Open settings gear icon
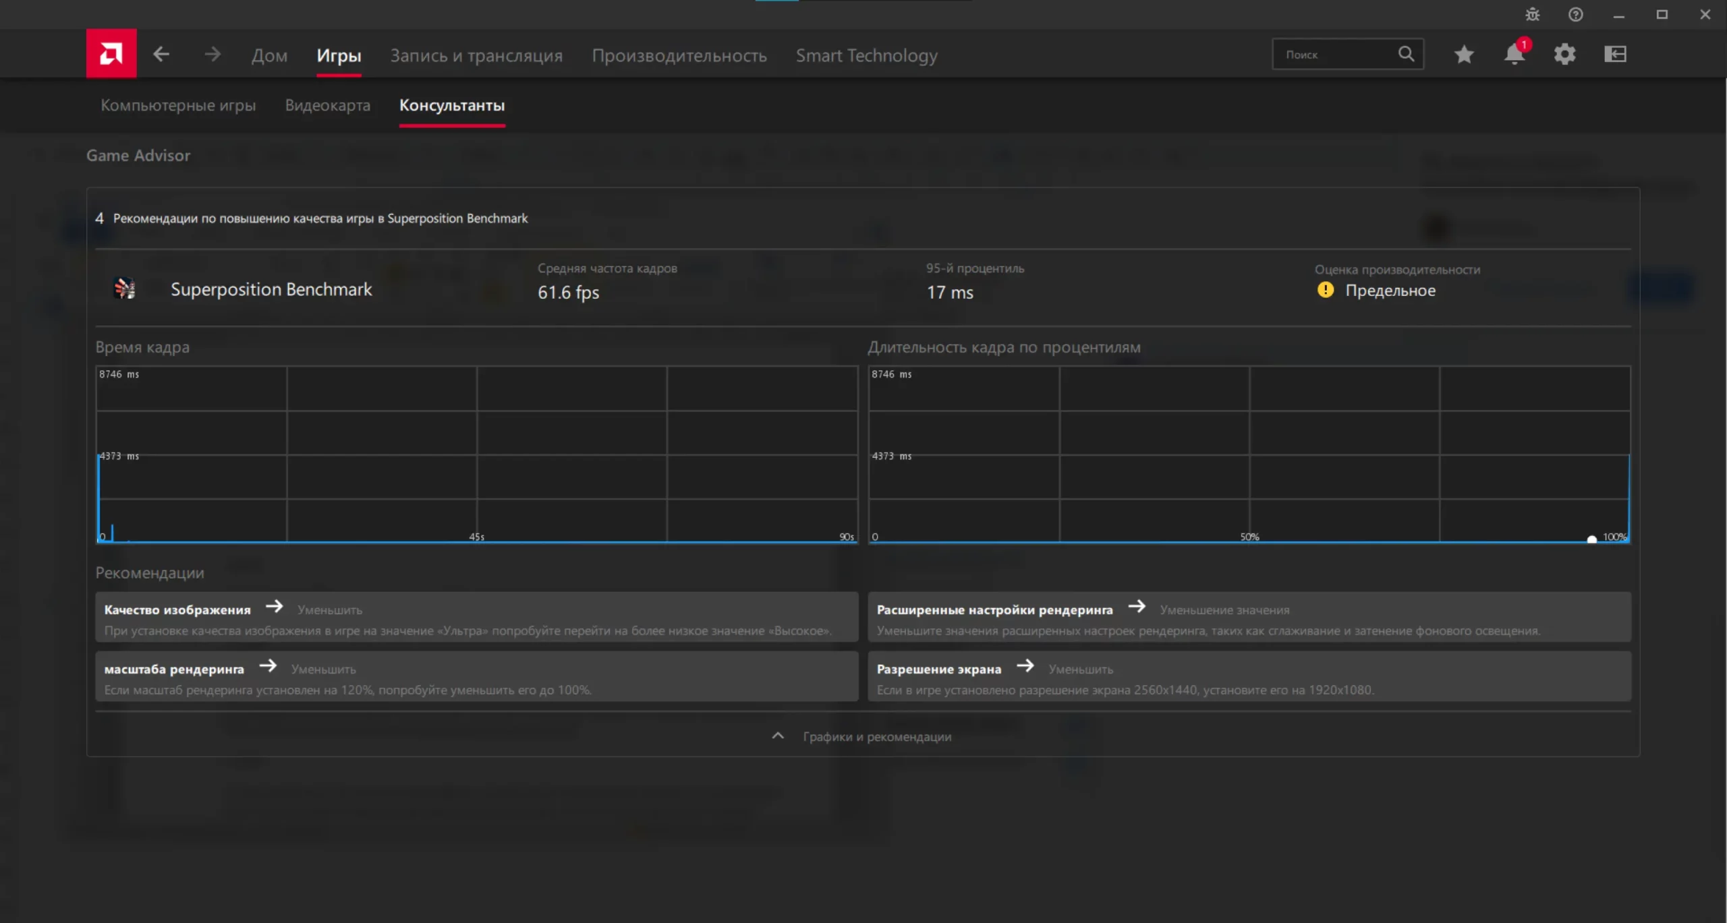The height and width of the screenshot is (923, 1727). [1564, 54]
